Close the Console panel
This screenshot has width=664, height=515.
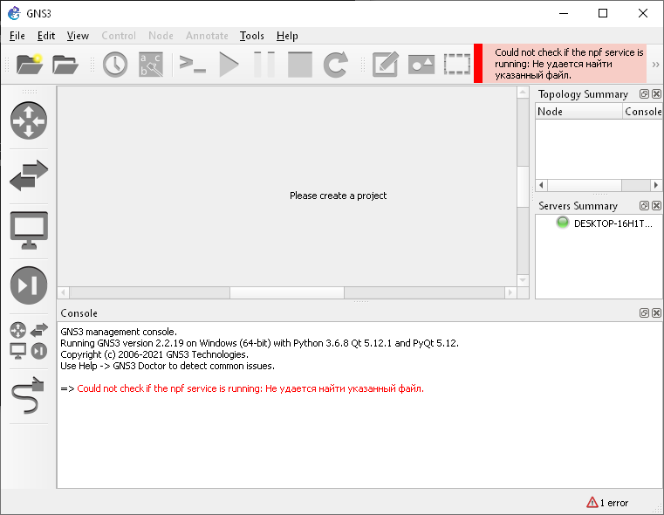pyautogui.click(x=656, y=313)
